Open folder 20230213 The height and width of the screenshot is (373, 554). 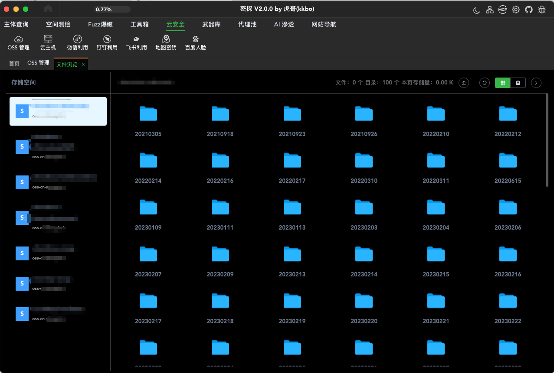292,261
